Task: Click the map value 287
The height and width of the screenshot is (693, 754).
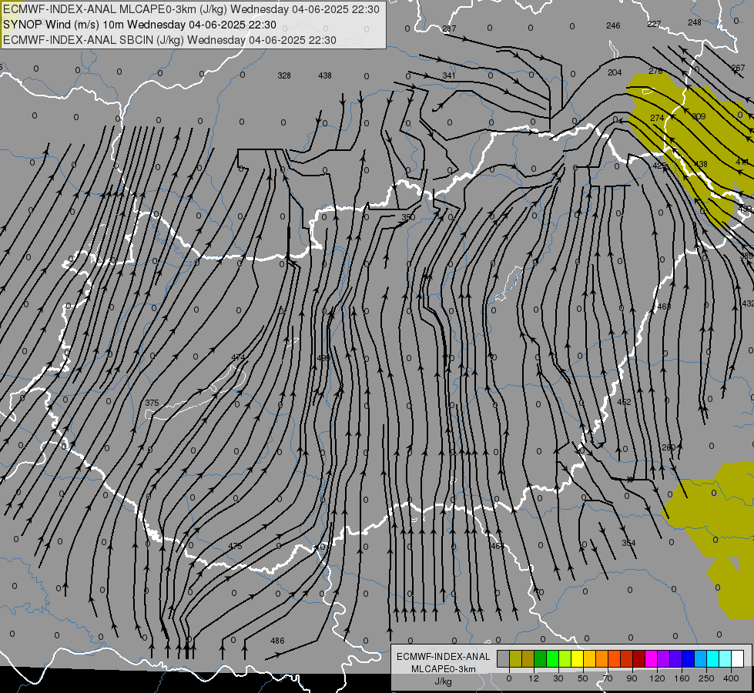Action: tap(449, 28)
